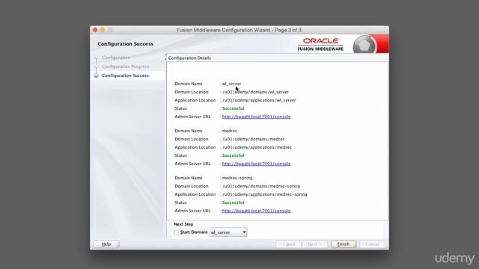
Task: Click domain location /u01/udemy/domains/medrec-spring
Action: pos(261,186)
